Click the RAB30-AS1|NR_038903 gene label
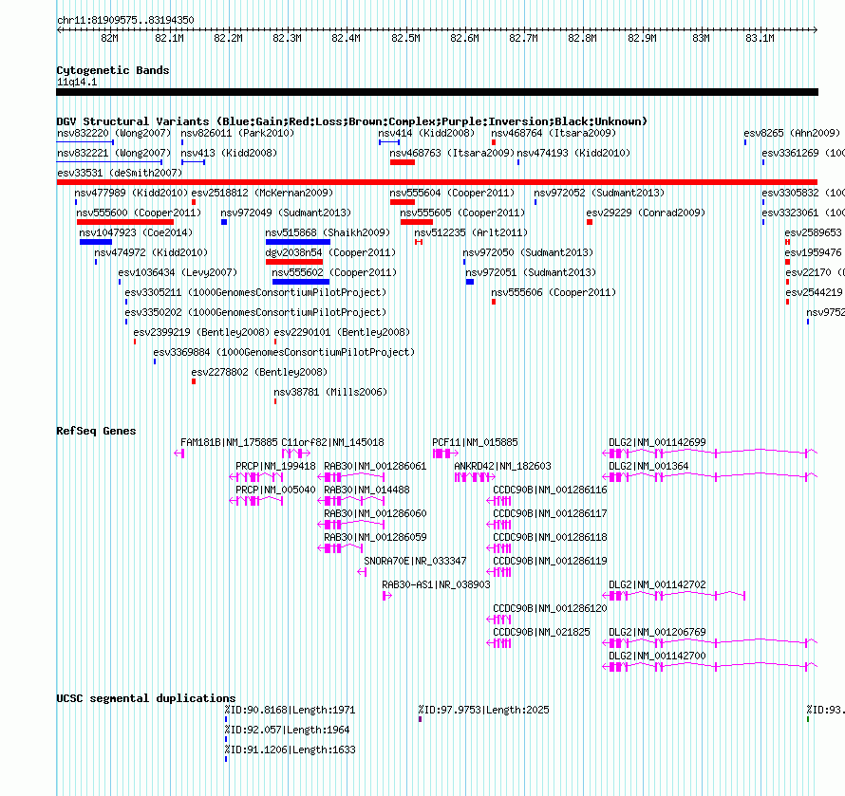845x796 pixels. tap(436, 584)
